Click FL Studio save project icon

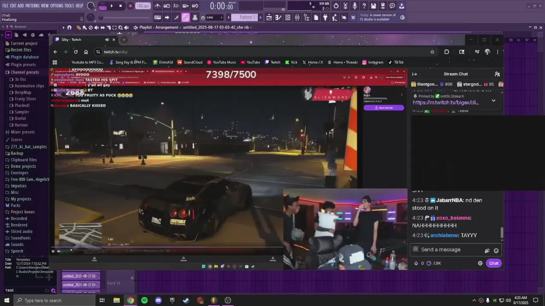point(373,6)
